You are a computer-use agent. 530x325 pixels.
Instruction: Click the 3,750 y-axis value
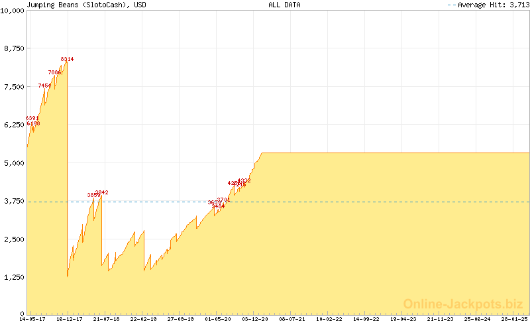(x=14, y=201)
